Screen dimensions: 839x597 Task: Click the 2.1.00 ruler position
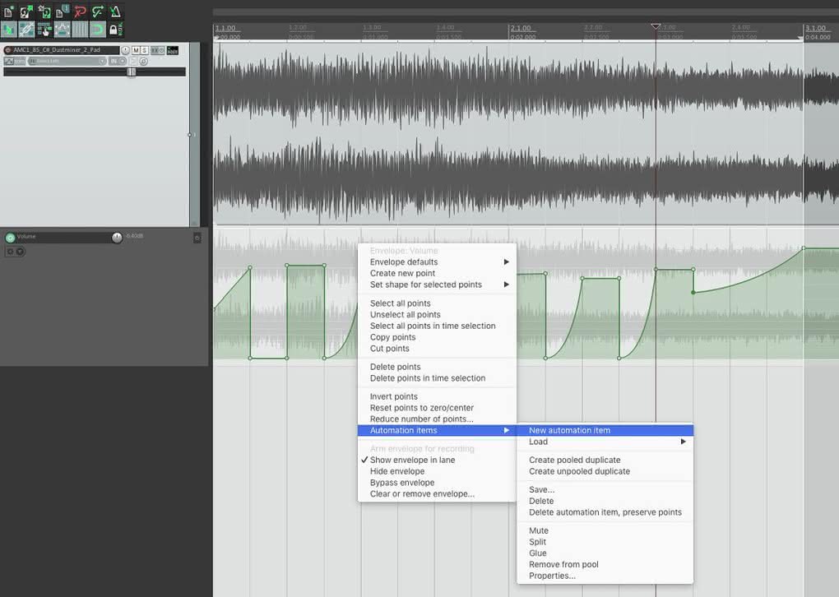coord(521,28)
